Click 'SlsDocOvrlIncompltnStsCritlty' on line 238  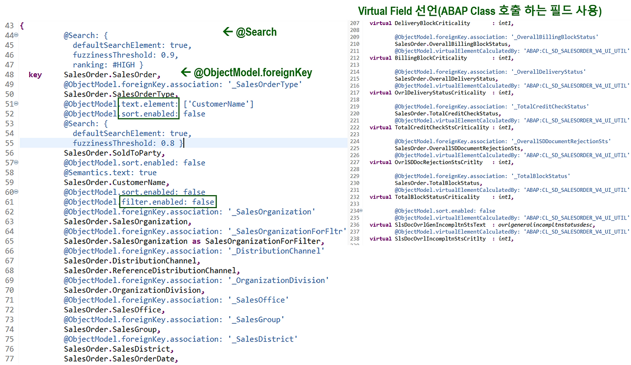click(440, 239)
